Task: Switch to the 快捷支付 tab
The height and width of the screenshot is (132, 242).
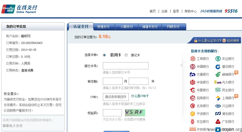Action: (x=103, y=27)
